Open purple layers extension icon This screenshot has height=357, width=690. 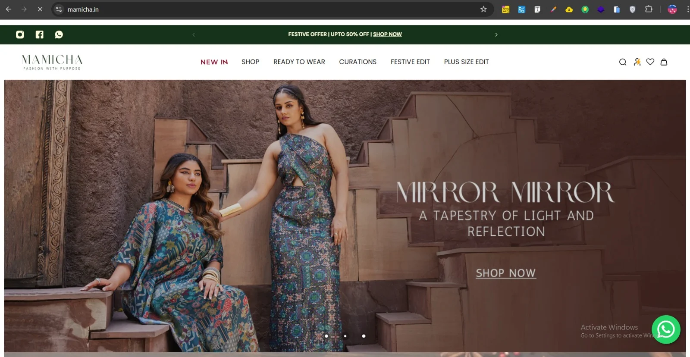pyautogui.click(x=601, y=9)
